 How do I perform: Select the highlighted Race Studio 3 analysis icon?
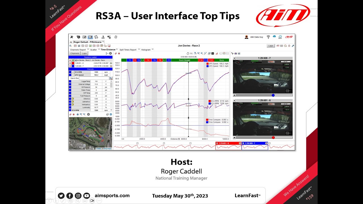[90, 37]
